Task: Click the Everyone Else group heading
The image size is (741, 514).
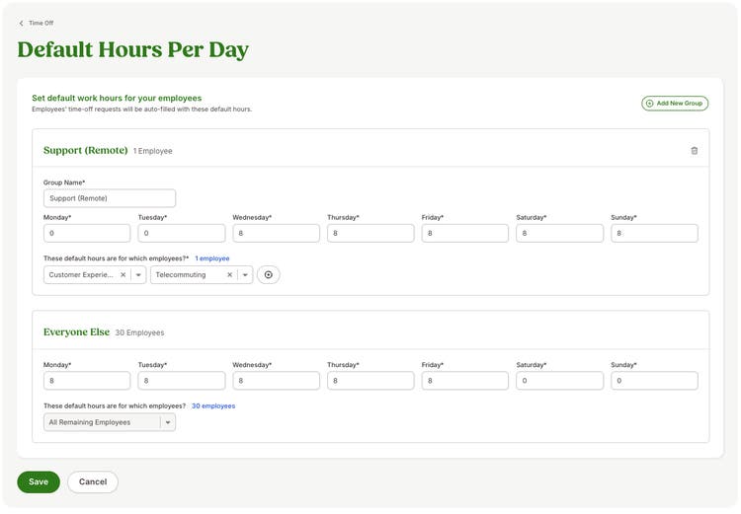Action: [x=76, y=331]
